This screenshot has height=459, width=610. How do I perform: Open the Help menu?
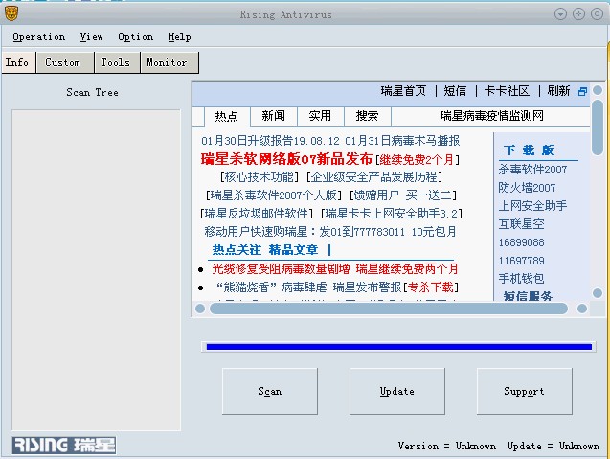coord(179,37)
